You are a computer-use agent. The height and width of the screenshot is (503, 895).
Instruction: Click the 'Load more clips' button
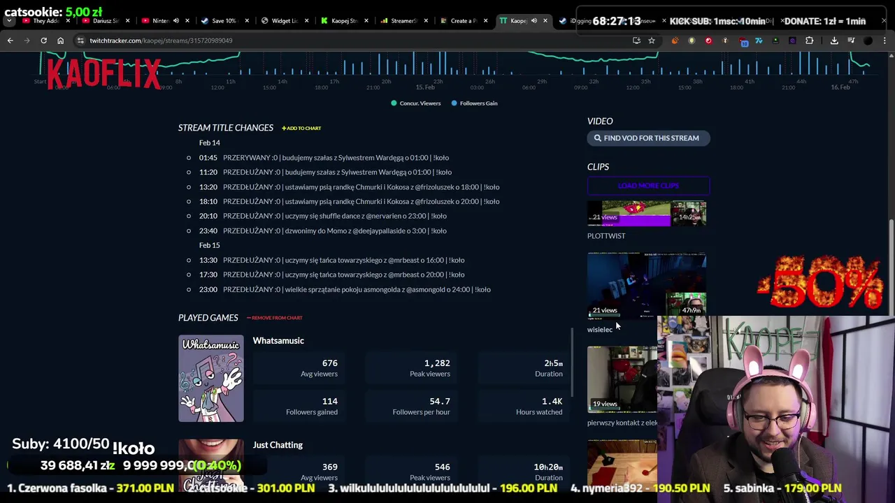coord(648,186)
